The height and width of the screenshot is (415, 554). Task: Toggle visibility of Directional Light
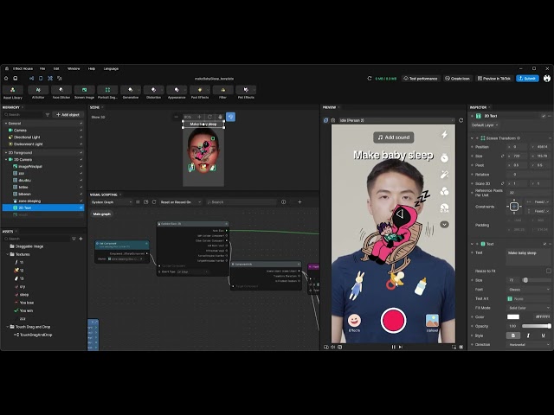[81, 137]
